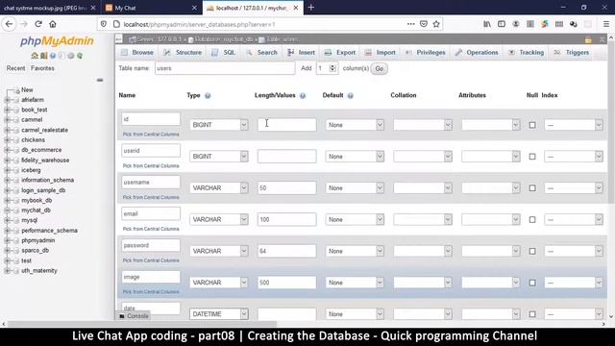This screenshot has width=615, height=346.
Task: Click the Go button to add columns
Action: coord(380,68)
